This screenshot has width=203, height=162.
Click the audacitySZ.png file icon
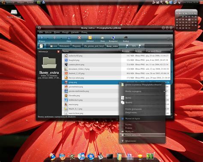[66, 56]
